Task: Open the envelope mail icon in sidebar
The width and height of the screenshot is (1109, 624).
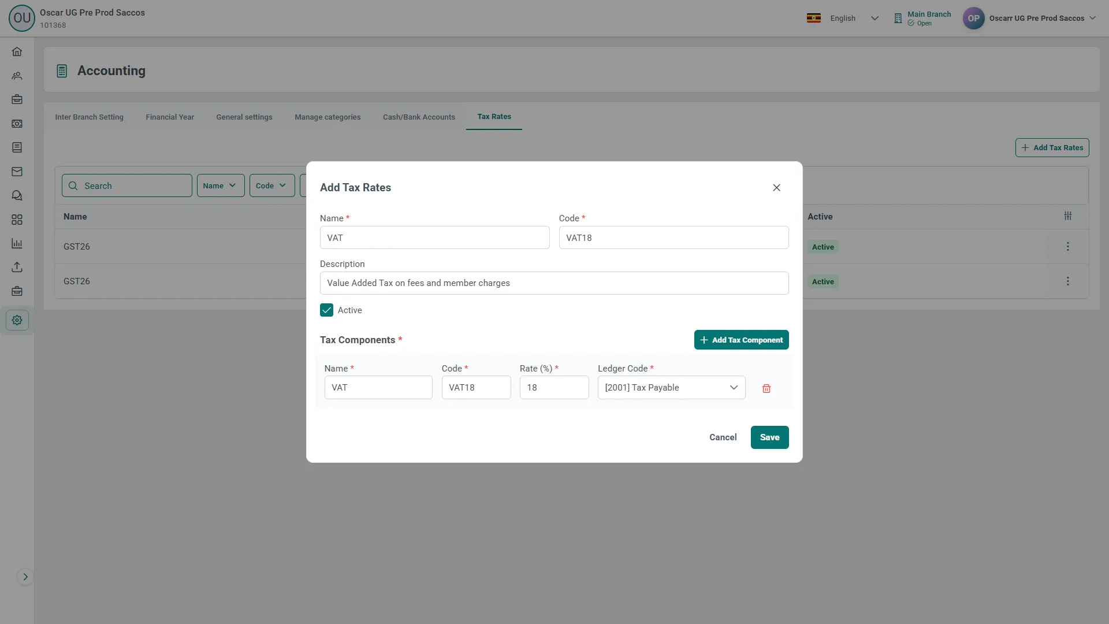Action: tap(17, 172)
